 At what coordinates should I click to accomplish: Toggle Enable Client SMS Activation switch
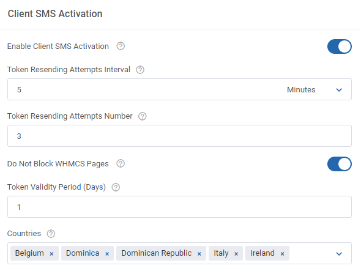340,46
